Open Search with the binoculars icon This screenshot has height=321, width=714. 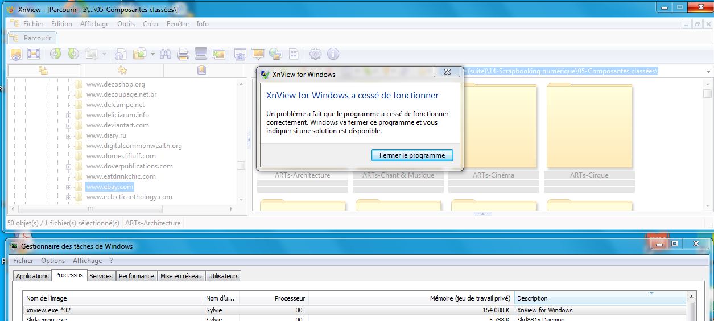coord(166,54)
